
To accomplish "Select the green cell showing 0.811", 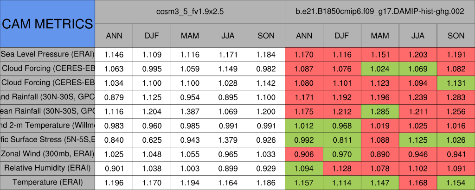I will click(x=342, y=139).
